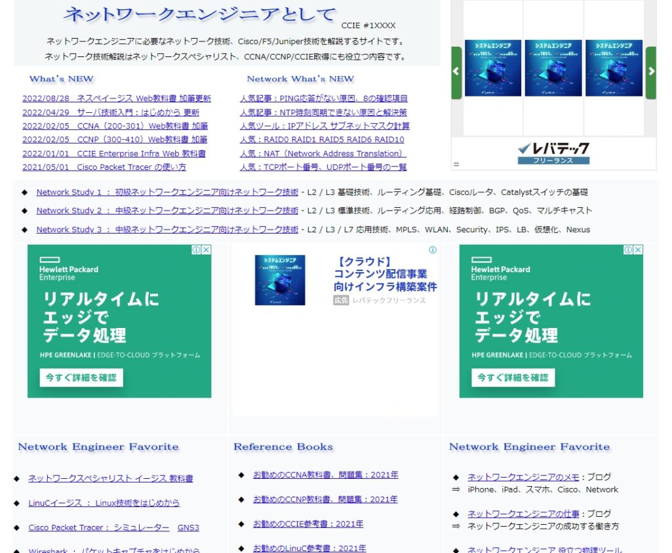
Task: Click the ネットワークエンジニアとして site title
Action: pyautogui.click(x=200, y=14)
